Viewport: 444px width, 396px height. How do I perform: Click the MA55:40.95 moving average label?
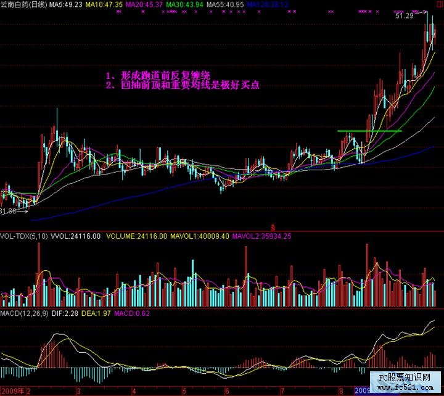[225, 4]
